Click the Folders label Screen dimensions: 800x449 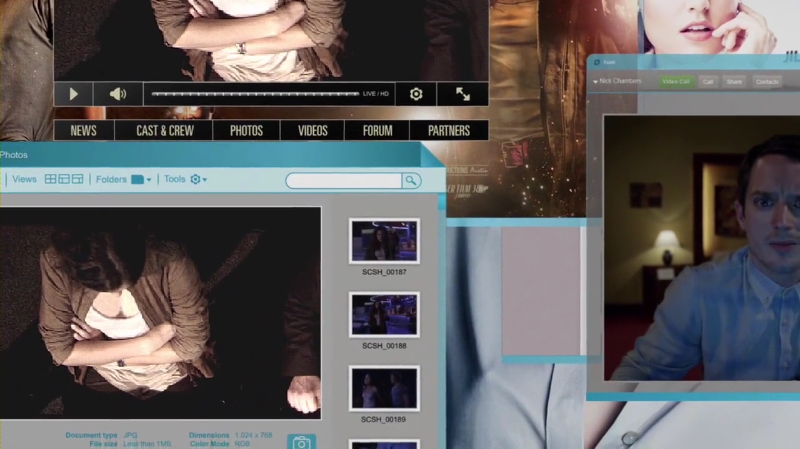(111, 179)
